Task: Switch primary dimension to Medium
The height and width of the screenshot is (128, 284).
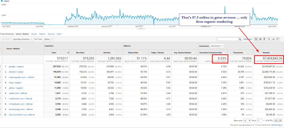Action: tap(42, 34)
